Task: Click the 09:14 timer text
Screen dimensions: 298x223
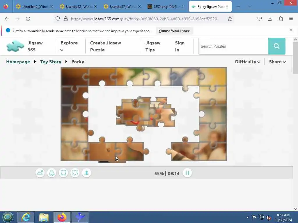Action: (173, 173)
